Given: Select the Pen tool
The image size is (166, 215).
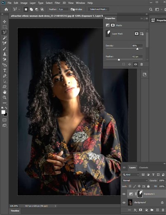Looking at the screenshot, I should point(5,76).
